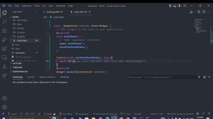Switch to the DEBUG CONSOLE panel tab

tap(47, 77)
